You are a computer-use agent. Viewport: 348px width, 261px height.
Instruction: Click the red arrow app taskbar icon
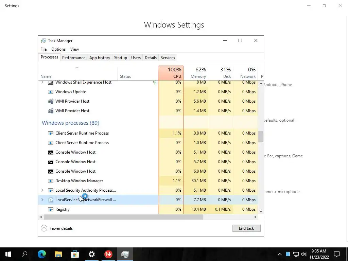108,254
